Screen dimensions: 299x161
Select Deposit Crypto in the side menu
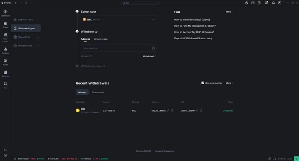pos(25,19)
